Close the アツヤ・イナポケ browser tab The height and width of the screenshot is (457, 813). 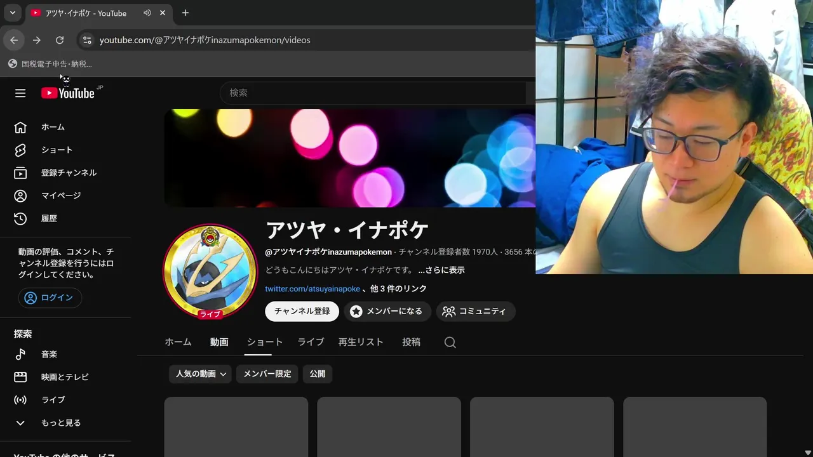point(163,13)
